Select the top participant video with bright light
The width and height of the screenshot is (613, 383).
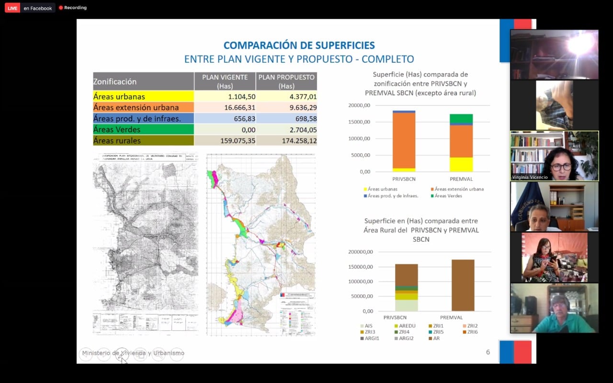tap(555, 55)
